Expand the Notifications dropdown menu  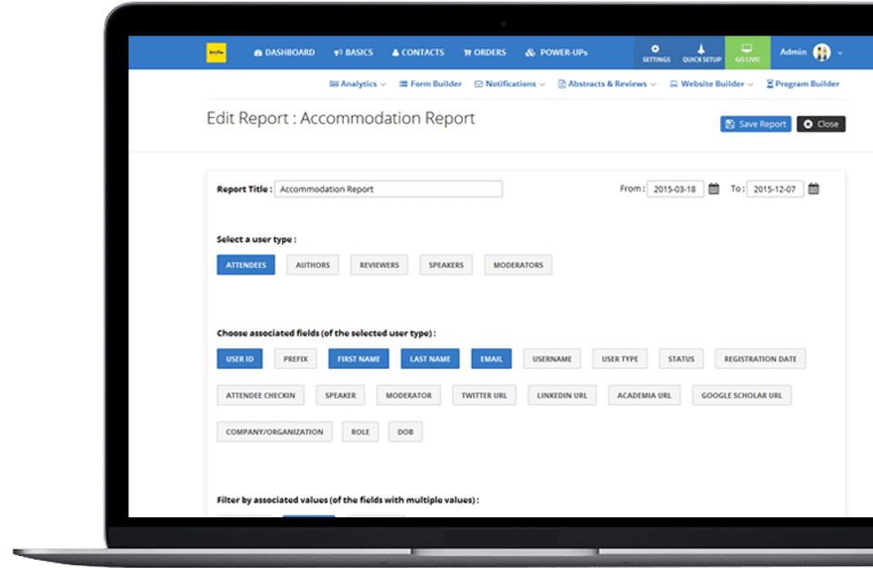click(x=509, y=84)
